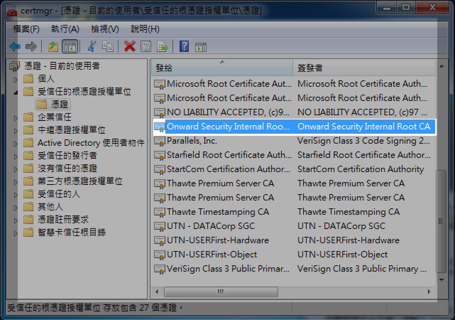Open Help with the question mark icon

(x=184, y=46)
